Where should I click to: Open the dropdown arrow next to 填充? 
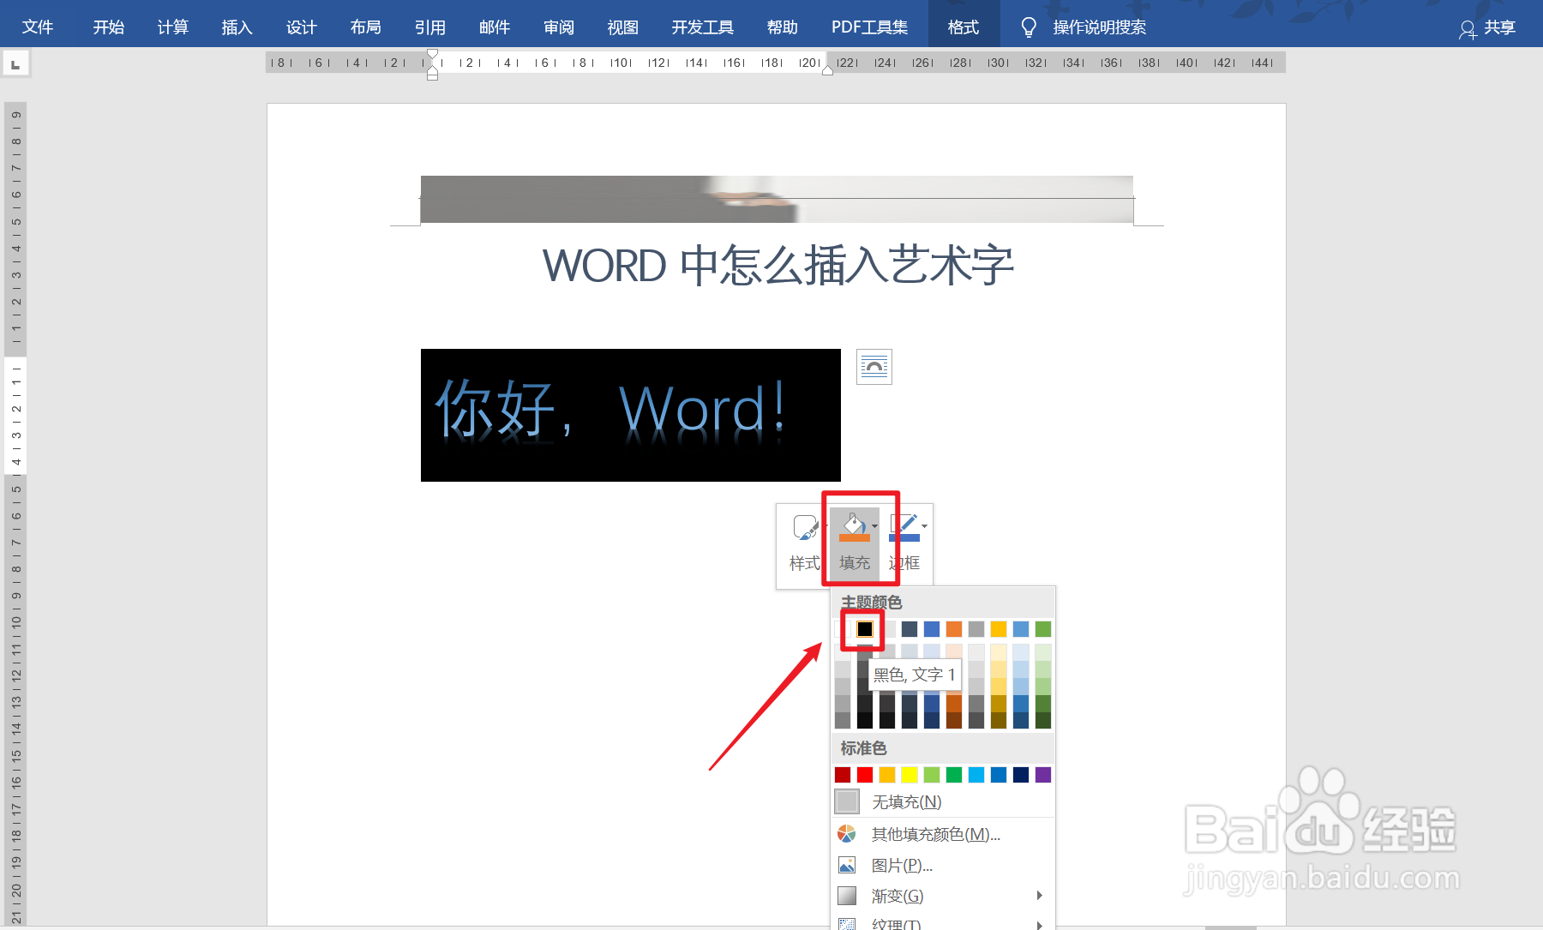pos(875,526)
